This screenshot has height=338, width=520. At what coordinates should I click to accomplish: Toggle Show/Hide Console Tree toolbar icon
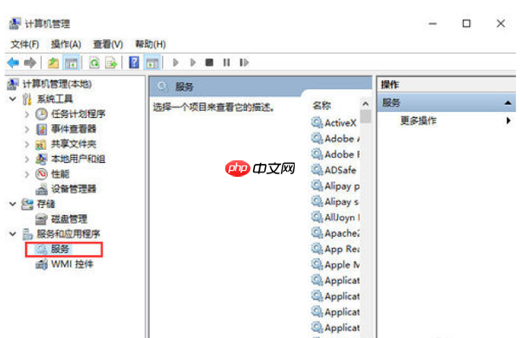71,62
